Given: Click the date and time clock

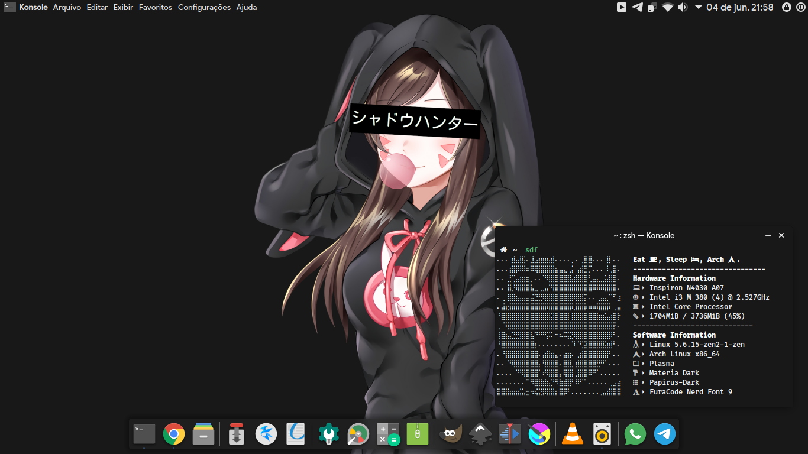Looking at the screenshot, I should tap(740, 8).
